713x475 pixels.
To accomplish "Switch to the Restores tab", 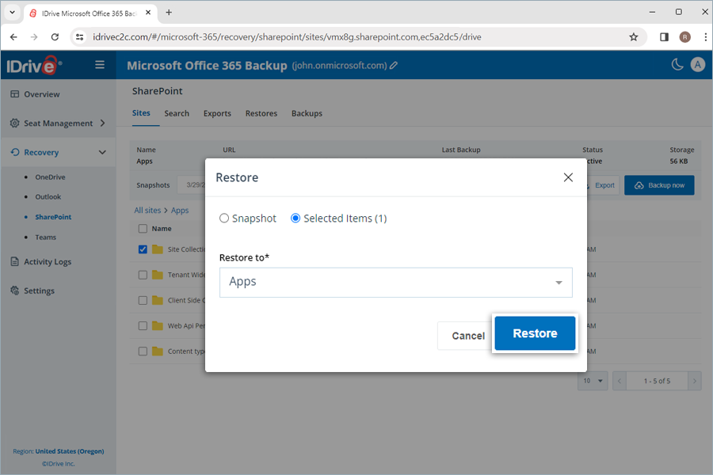I will point(261,113).
